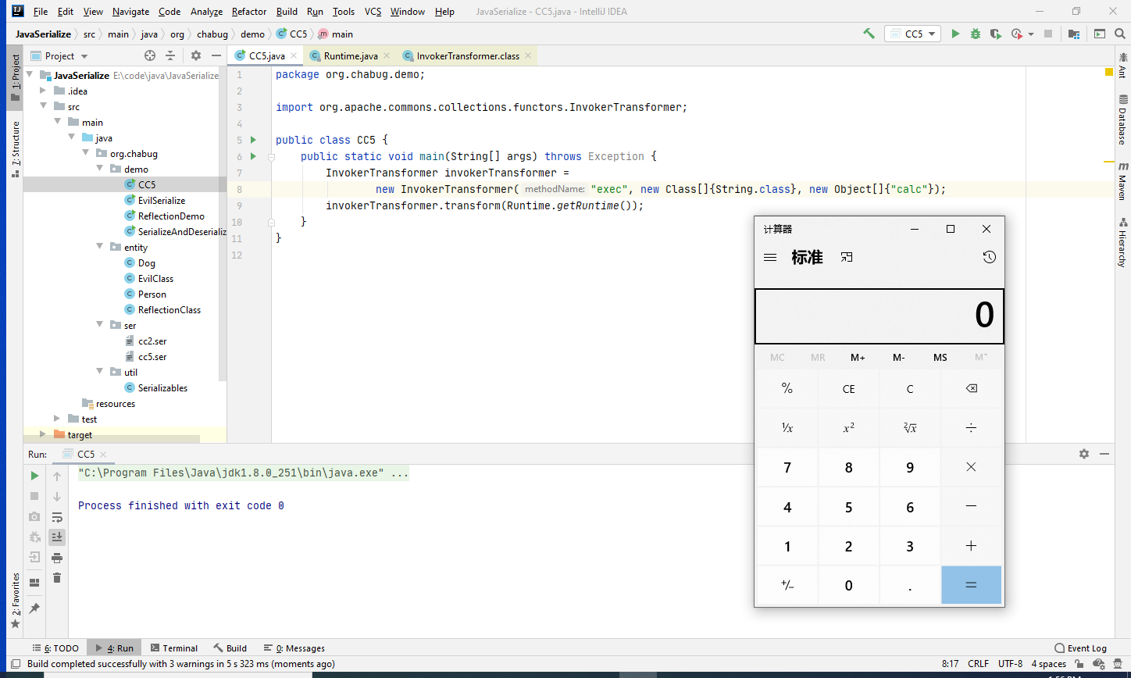1131x678 pixels.
Task: Run CC5 with the green play toolbar icon
Action: 955,34
